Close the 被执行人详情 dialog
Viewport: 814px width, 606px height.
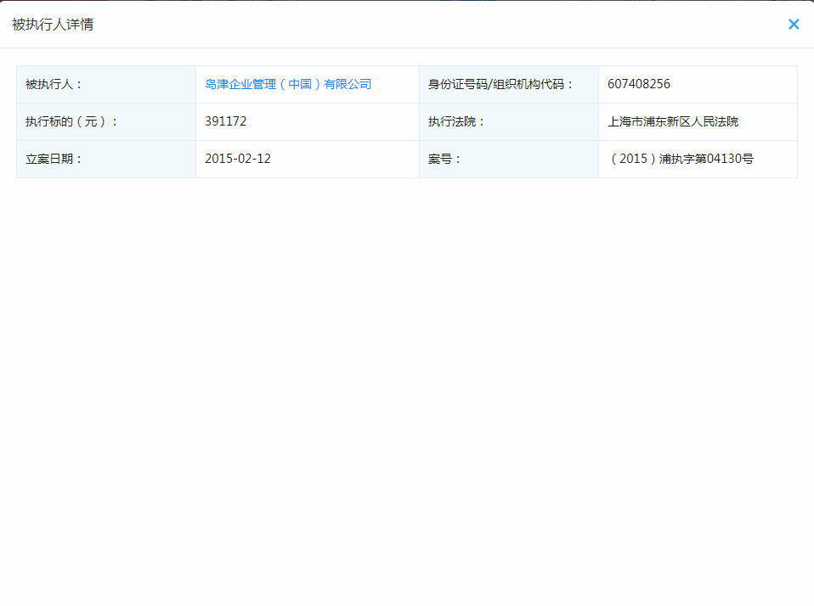coord(794,25)
